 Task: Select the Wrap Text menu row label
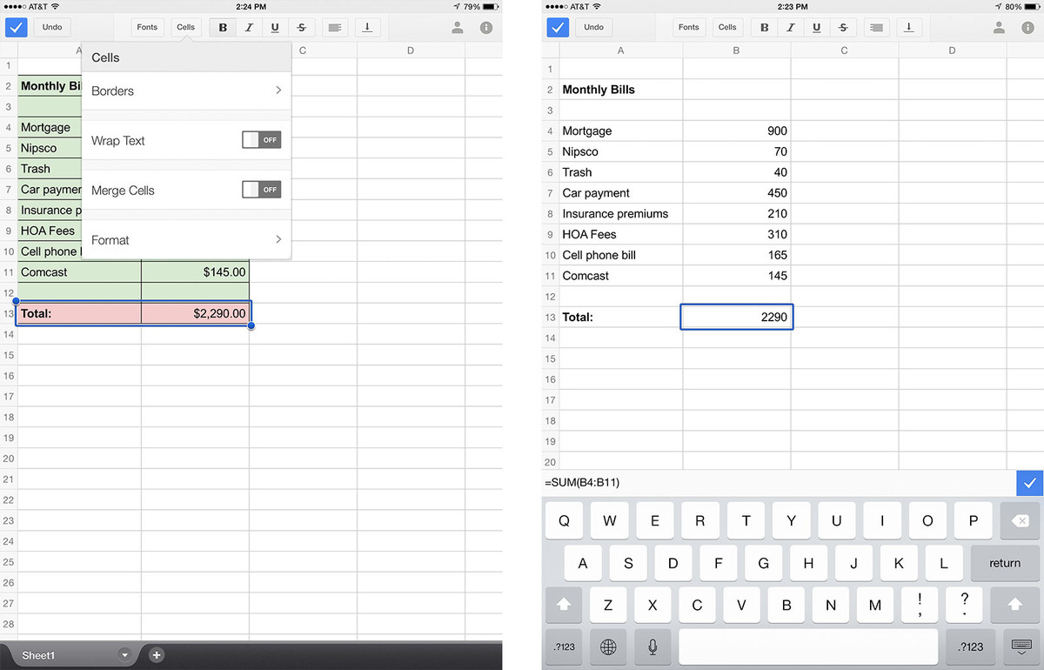tap(118, 140)
